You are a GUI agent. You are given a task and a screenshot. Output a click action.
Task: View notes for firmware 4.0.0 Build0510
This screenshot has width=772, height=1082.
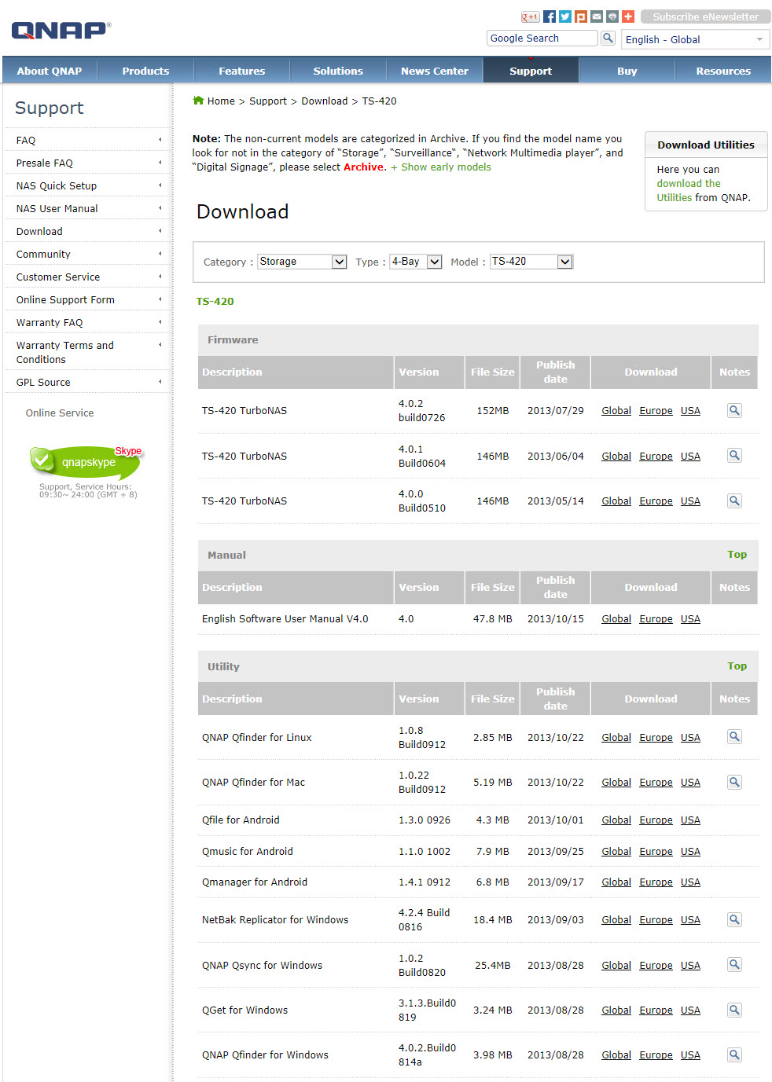coord(734,501)
